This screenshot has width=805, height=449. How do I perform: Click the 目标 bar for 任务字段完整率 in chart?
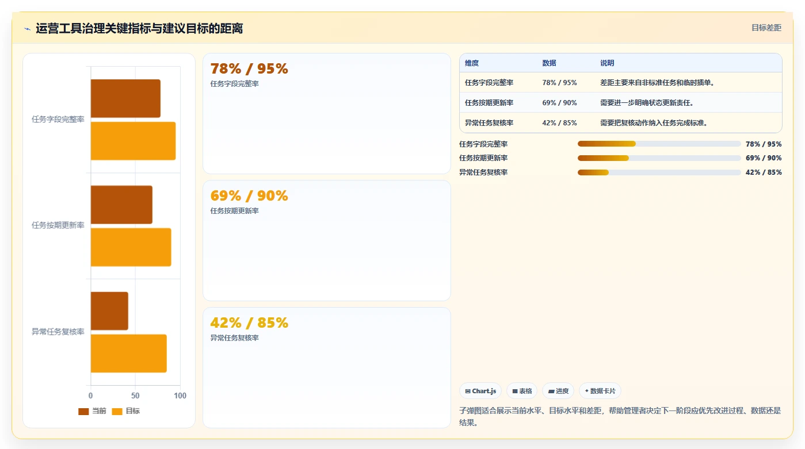pyautogui.click(x=133, y=141)
